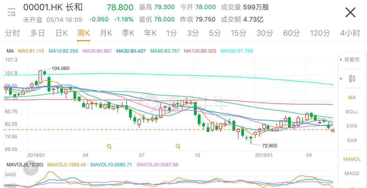Tap the 最高 79.300 high value
Image resolution: width=367 pixels, height=188 pixels.
tap(157, 7)
